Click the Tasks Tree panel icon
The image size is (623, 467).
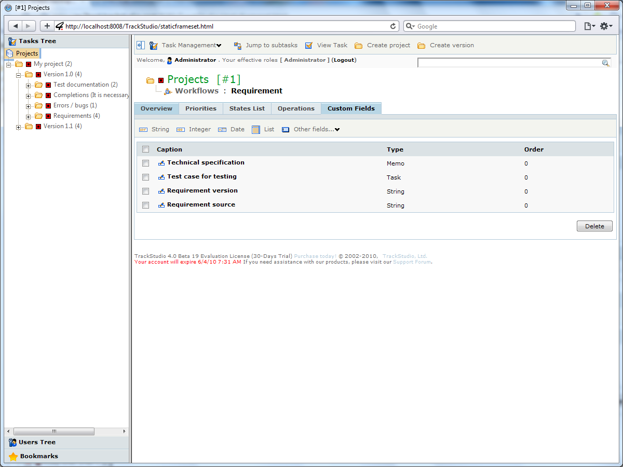[x=12, y=42]
